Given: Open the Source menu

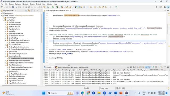Looking at the screenshot, I should tap(11, 4).
